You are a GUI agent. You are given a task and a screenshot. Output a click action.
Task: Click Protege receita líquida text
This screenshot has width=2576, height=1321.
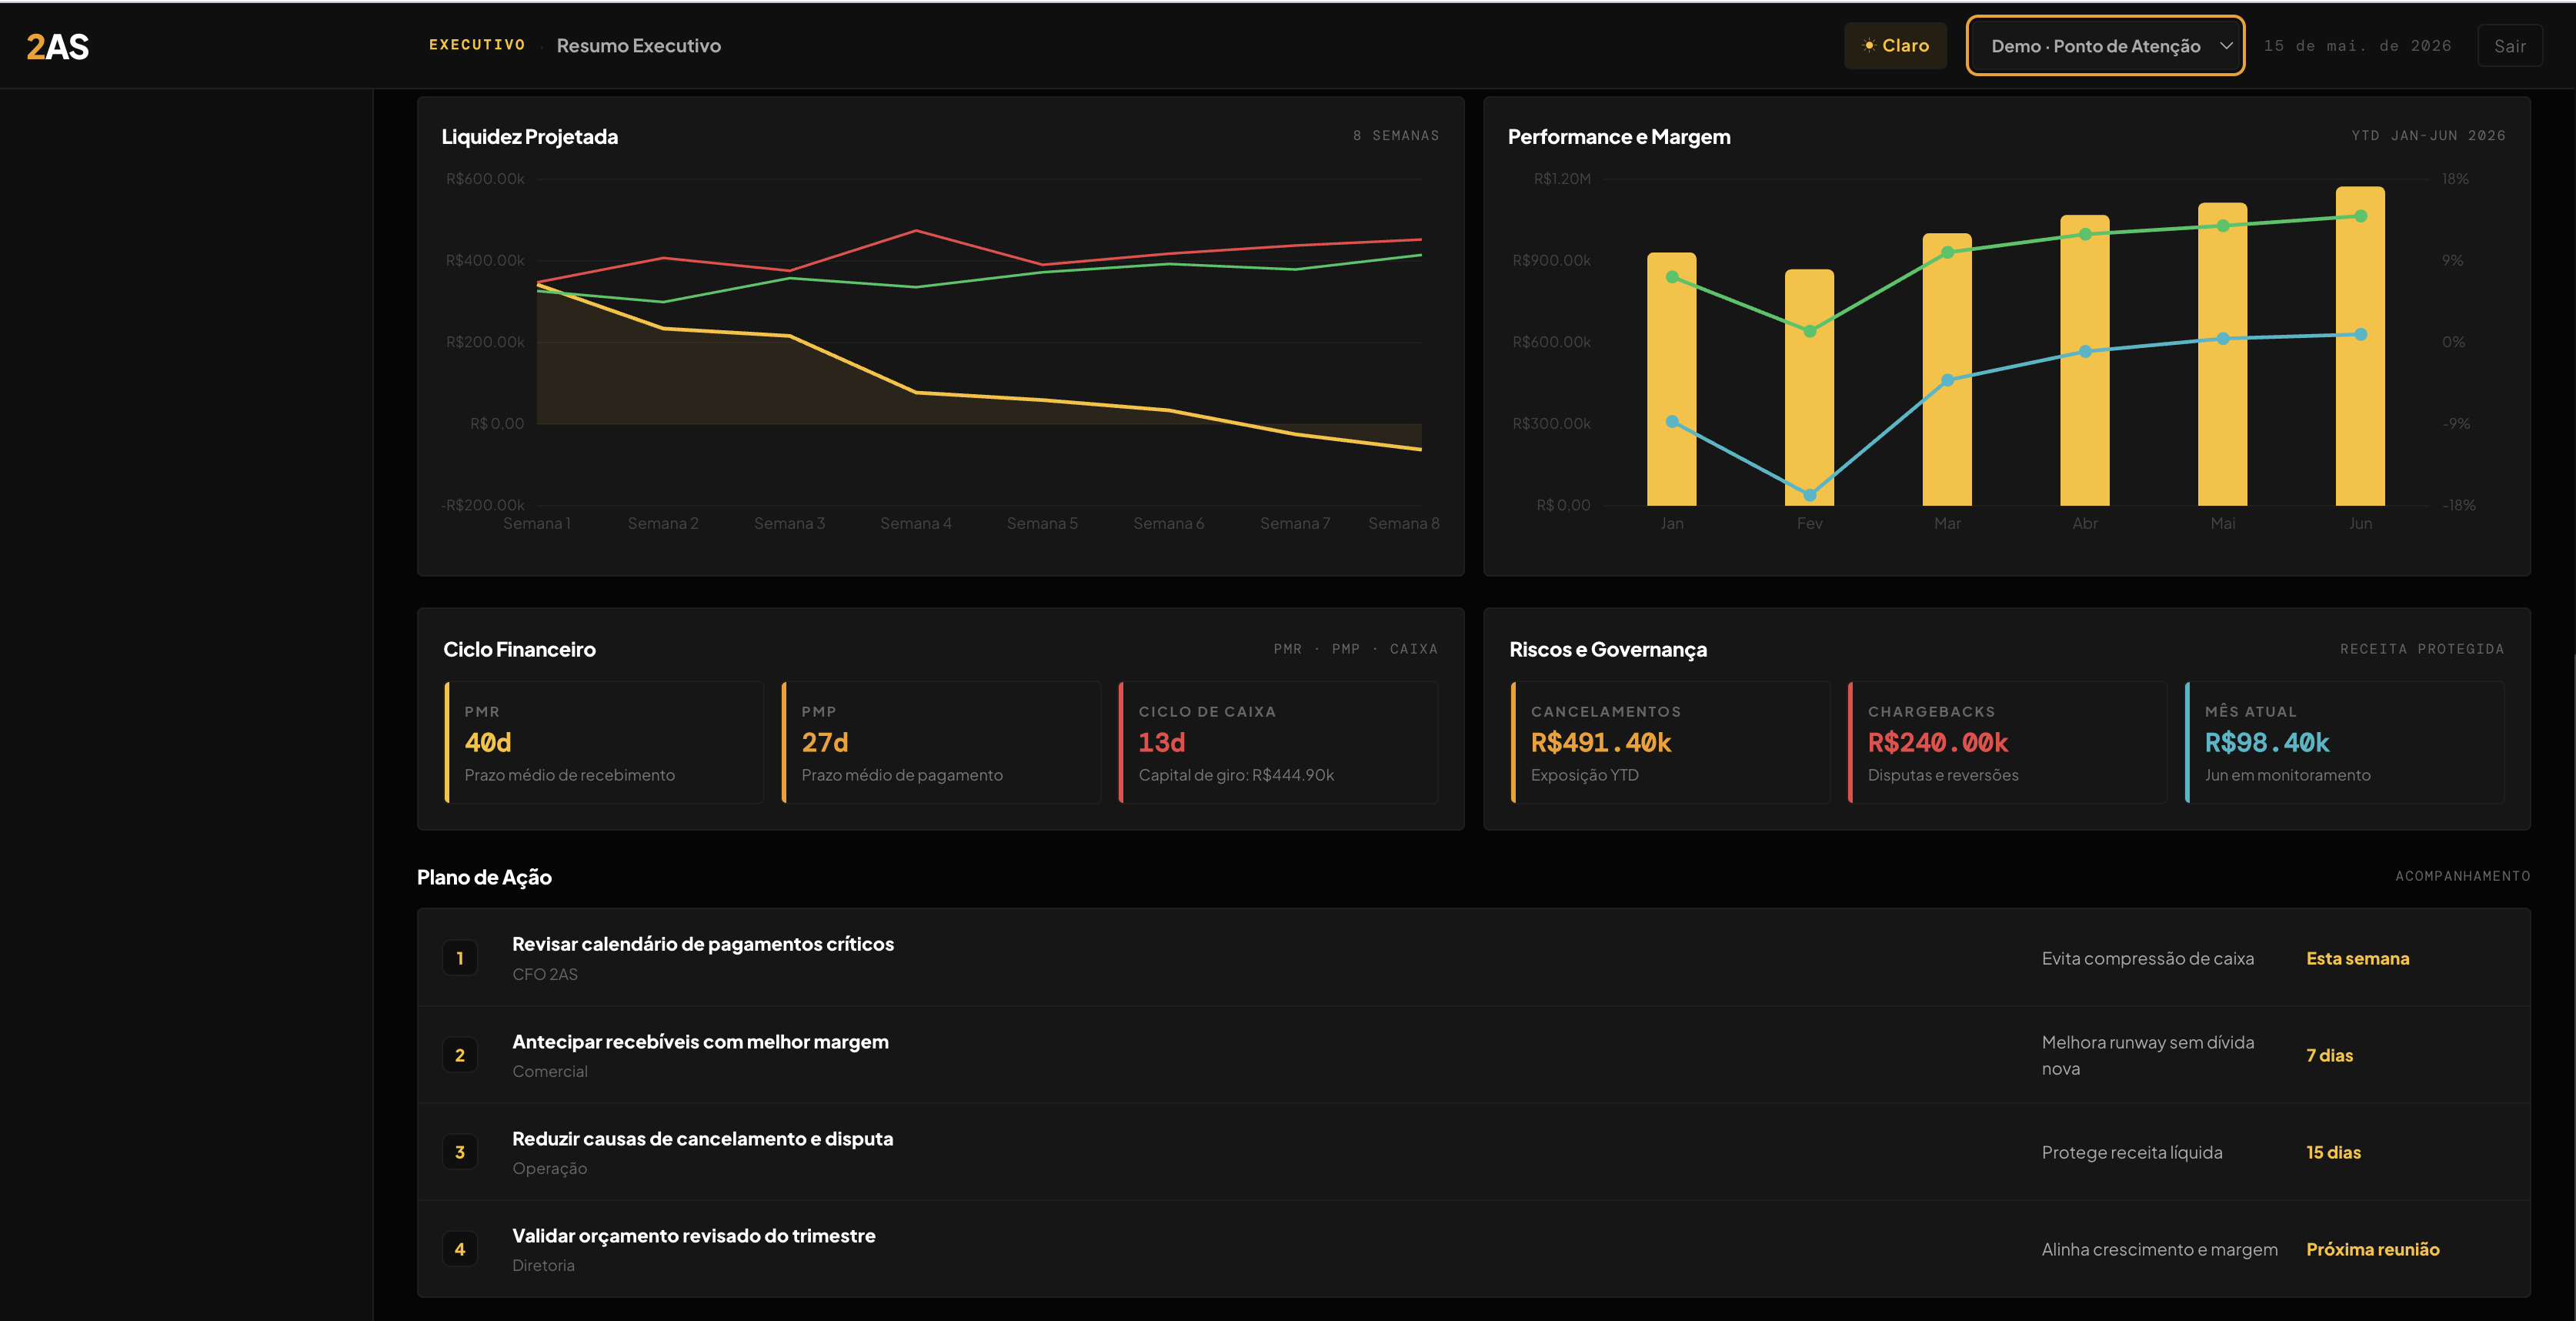tap(2131, 1153)
